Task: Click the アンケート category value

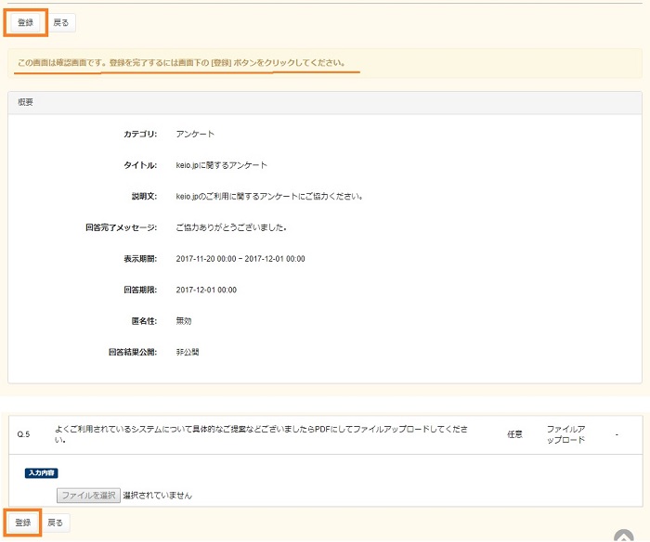Action: point(195,135)
